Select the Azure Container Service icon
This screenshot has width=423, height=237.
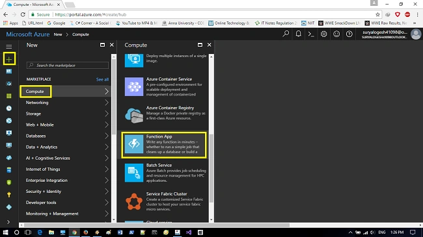(x=134, y=87)
